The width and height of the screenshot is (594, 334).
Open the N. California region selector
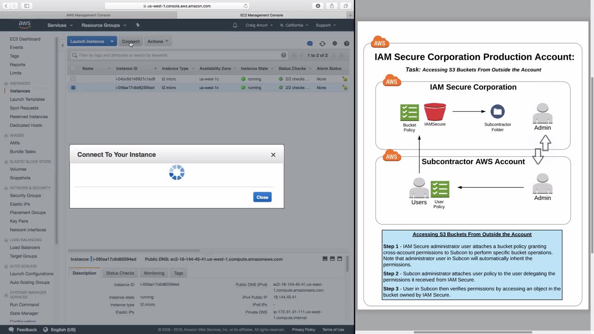click(294, 25)
